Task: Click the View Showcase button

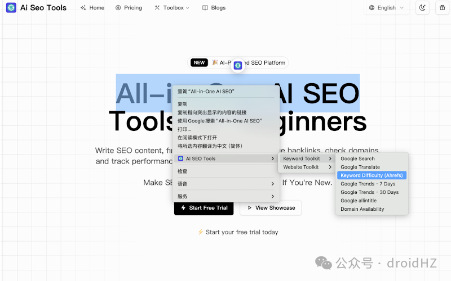Action: [x=271, y=208]
